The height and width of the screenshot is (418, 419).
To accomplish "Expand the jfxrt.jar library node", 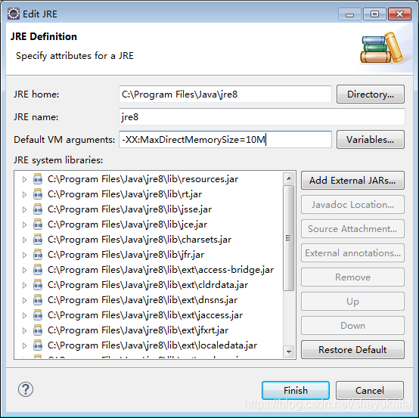I will point(24,330).
